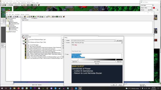Open Object Editor from World Editor main toolbar
Viewport: 161px width, 90px height.
pos(28,5)
